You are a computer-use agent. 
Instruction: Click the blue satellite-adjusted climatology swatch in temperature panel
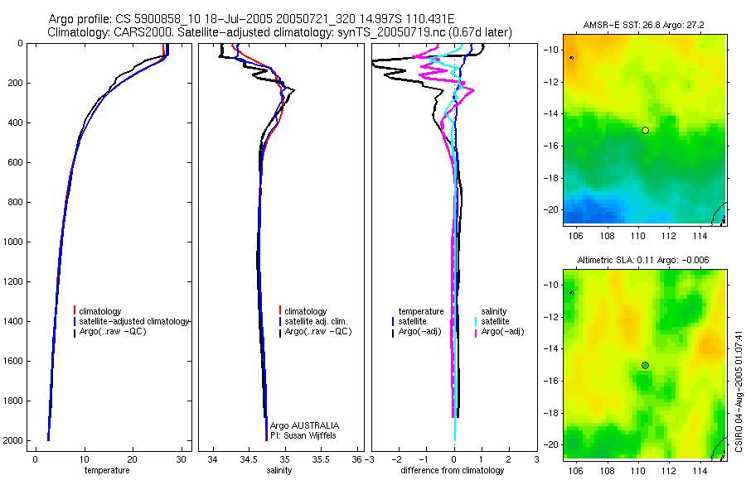75,321
